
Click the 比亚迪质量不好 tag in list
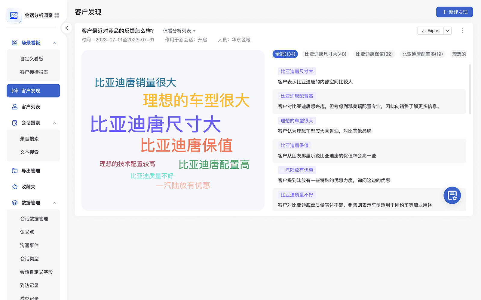coord(297,195)
